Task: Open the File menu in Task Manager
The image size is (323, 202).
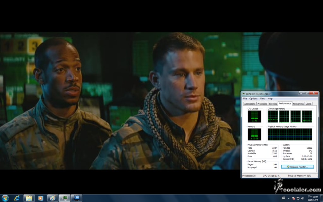Action: point(245,98)
